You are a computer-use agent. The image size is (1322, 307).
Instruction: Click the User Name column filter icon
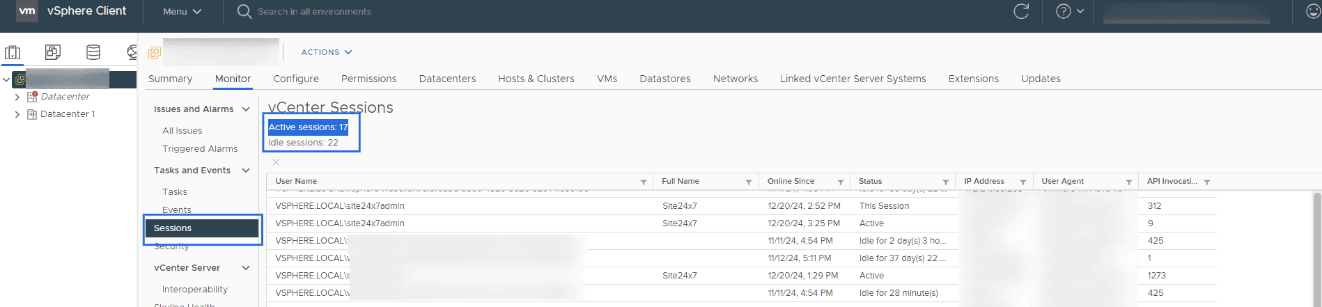643,182
